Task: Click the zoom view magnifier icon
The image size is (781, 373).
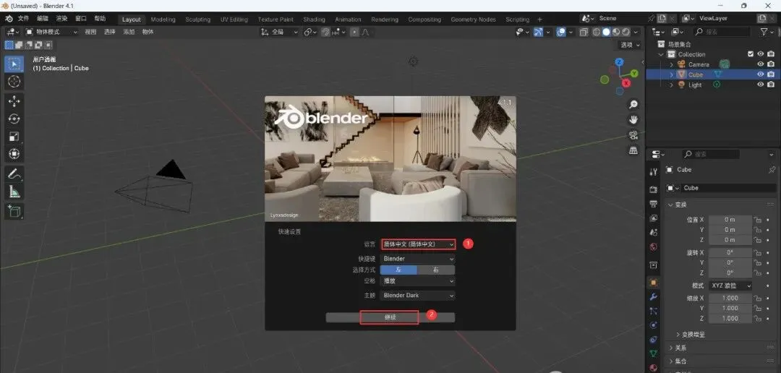Action: pyautogui.click(x=633, y=105)
